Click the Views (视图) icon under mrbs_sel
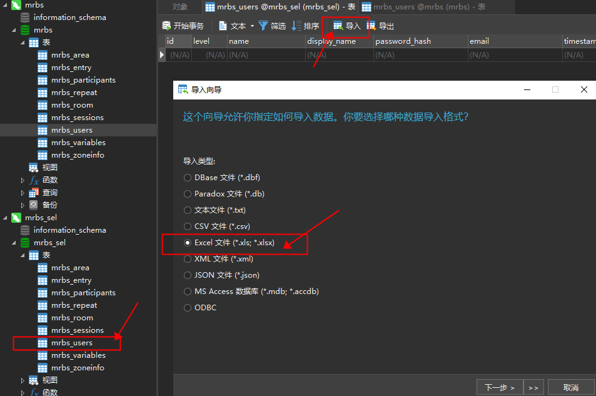Image resolution: width=596 pixels, height=396 pixels. click(x=33, y=380)
